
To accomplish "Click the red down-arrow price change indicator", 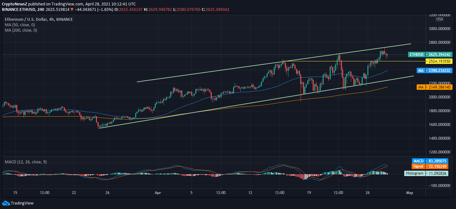I will click(x=72, y=10).
